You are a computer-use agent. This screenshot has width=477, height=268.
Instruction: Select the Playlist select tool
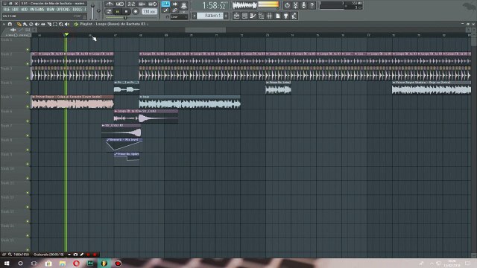pos(54,24)
